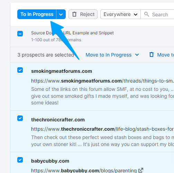The height and width of the screenshot is (173, 174).
Task: Open thechroniccrafter.com stash-boxes URL
Action: pyautogui.click(x=102, y=129)
